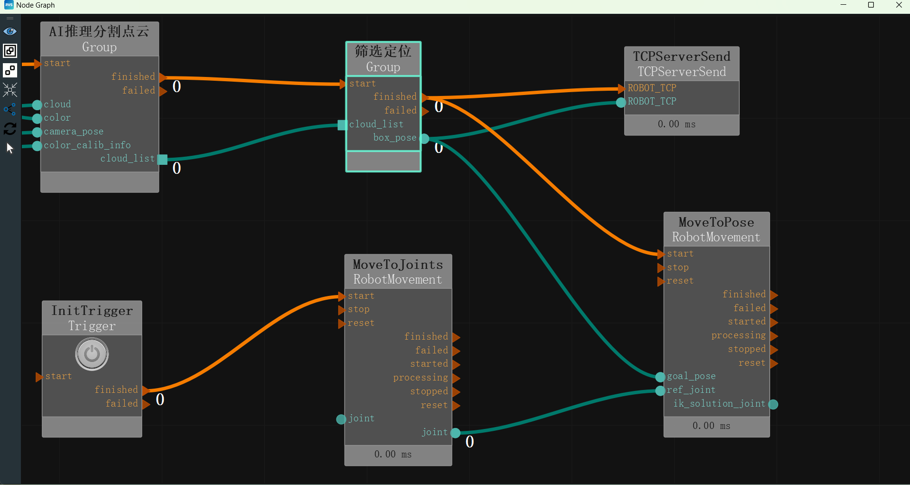Click failed output port of AI推理分割点云 node

tap(163, 91)
